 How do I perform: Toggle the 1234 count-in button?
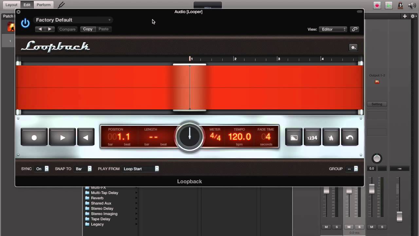[x=312, y=137]
